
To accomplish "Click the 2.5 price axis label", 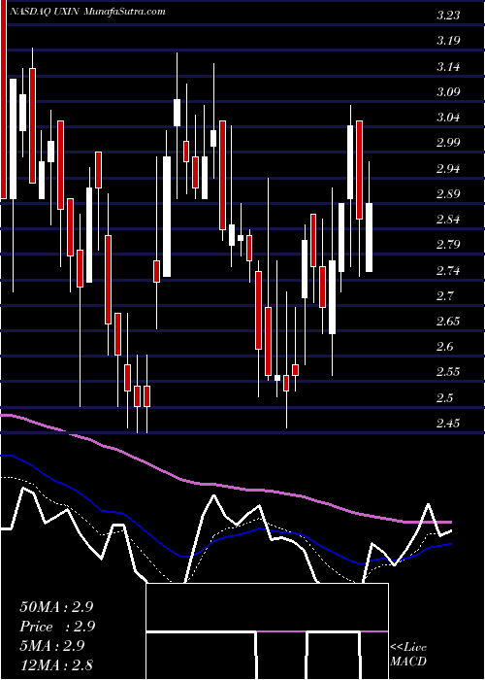I will (445, 397).
